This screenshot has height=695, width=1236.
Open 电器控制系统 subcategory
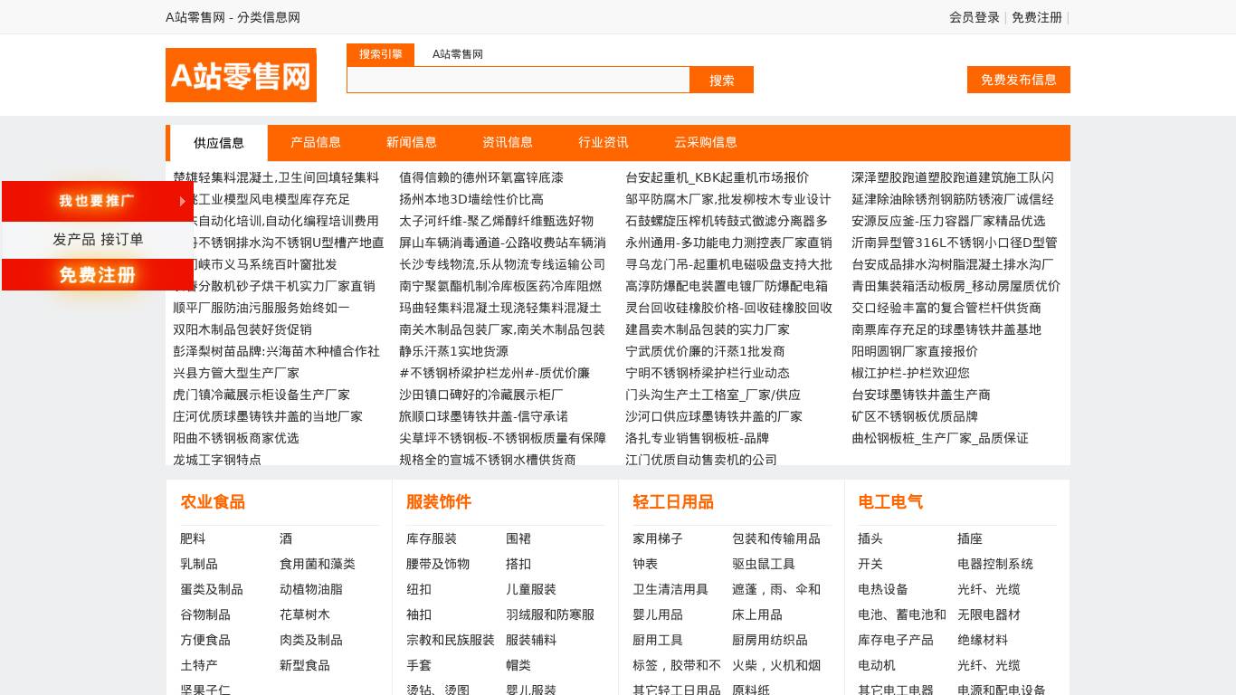click(x=995, y=564)
